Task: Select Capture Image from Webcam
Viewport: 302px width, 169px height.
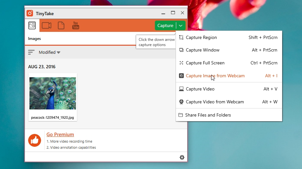Action: [229, 76]
